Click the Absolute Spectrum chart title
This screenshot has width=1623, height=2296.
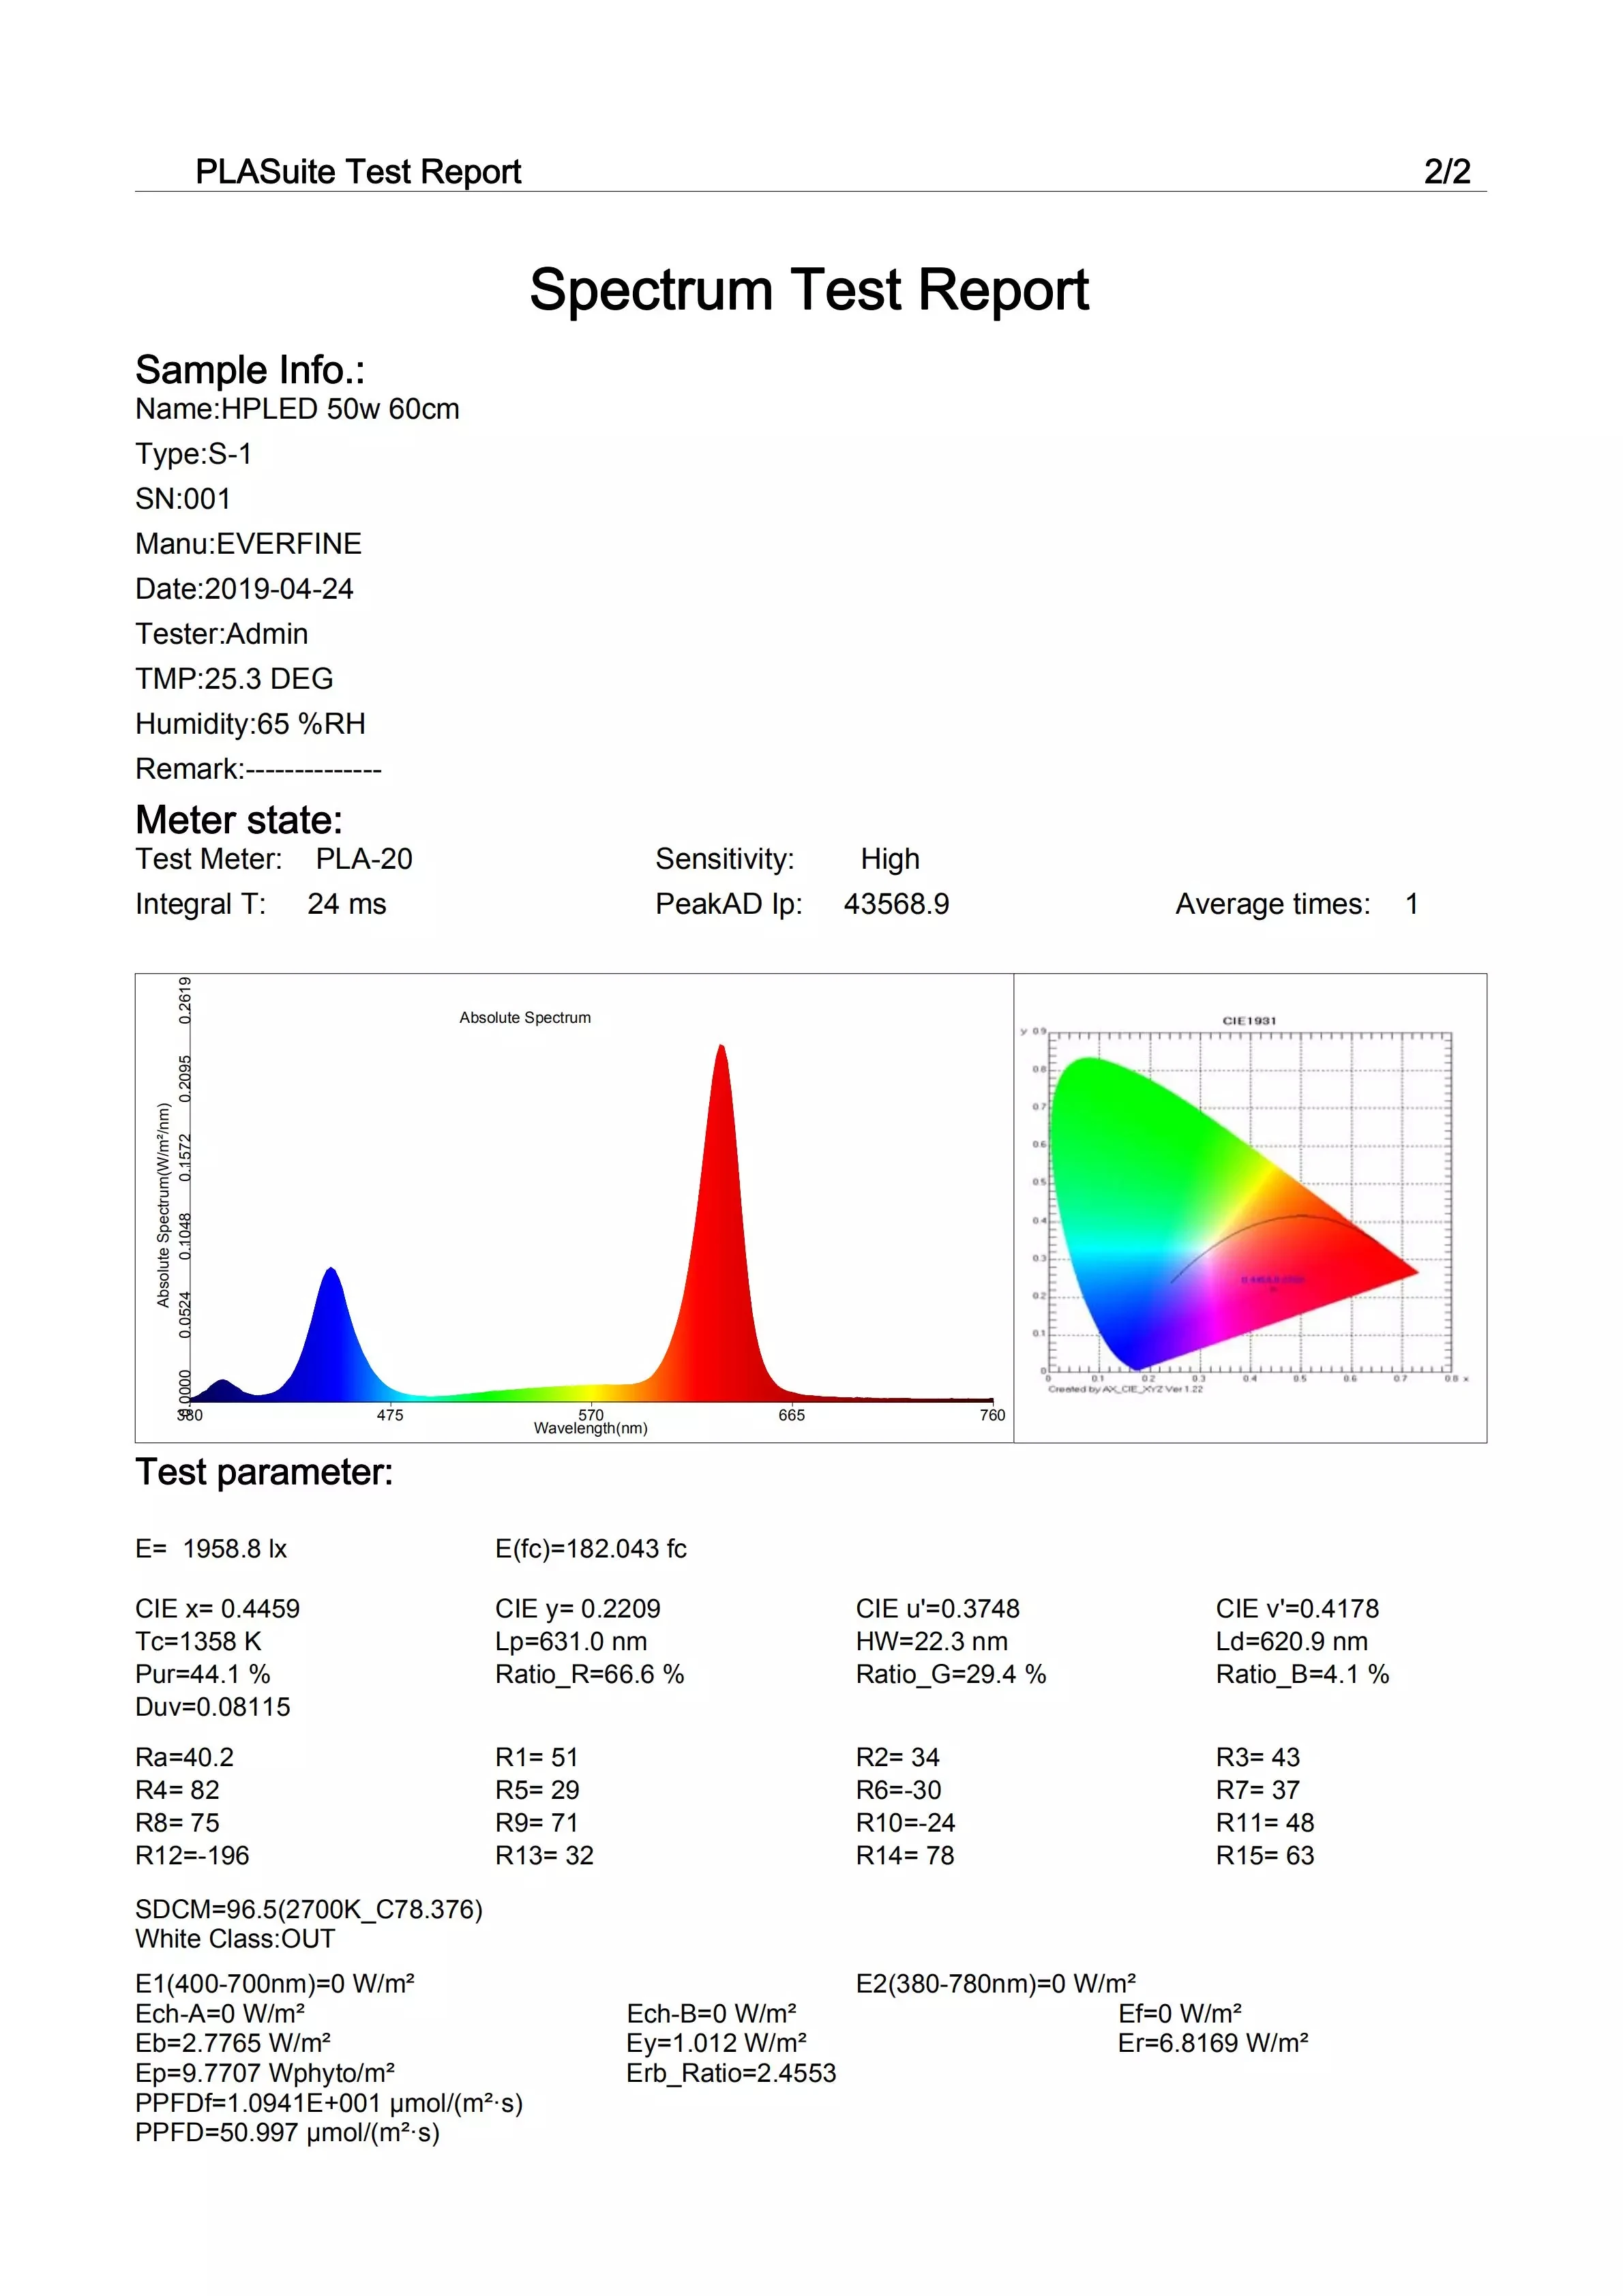pos(525,1018)
